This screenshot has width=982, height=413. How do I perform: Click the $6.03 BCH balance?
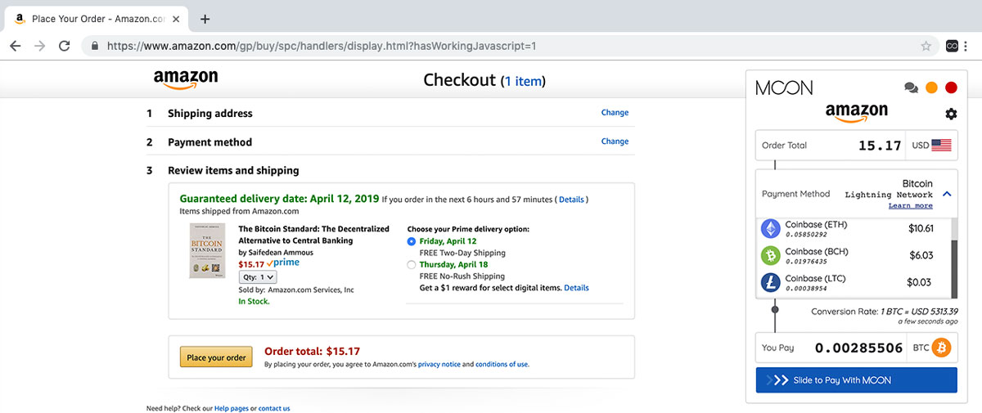pyautogui.click(x=922, y=256)
